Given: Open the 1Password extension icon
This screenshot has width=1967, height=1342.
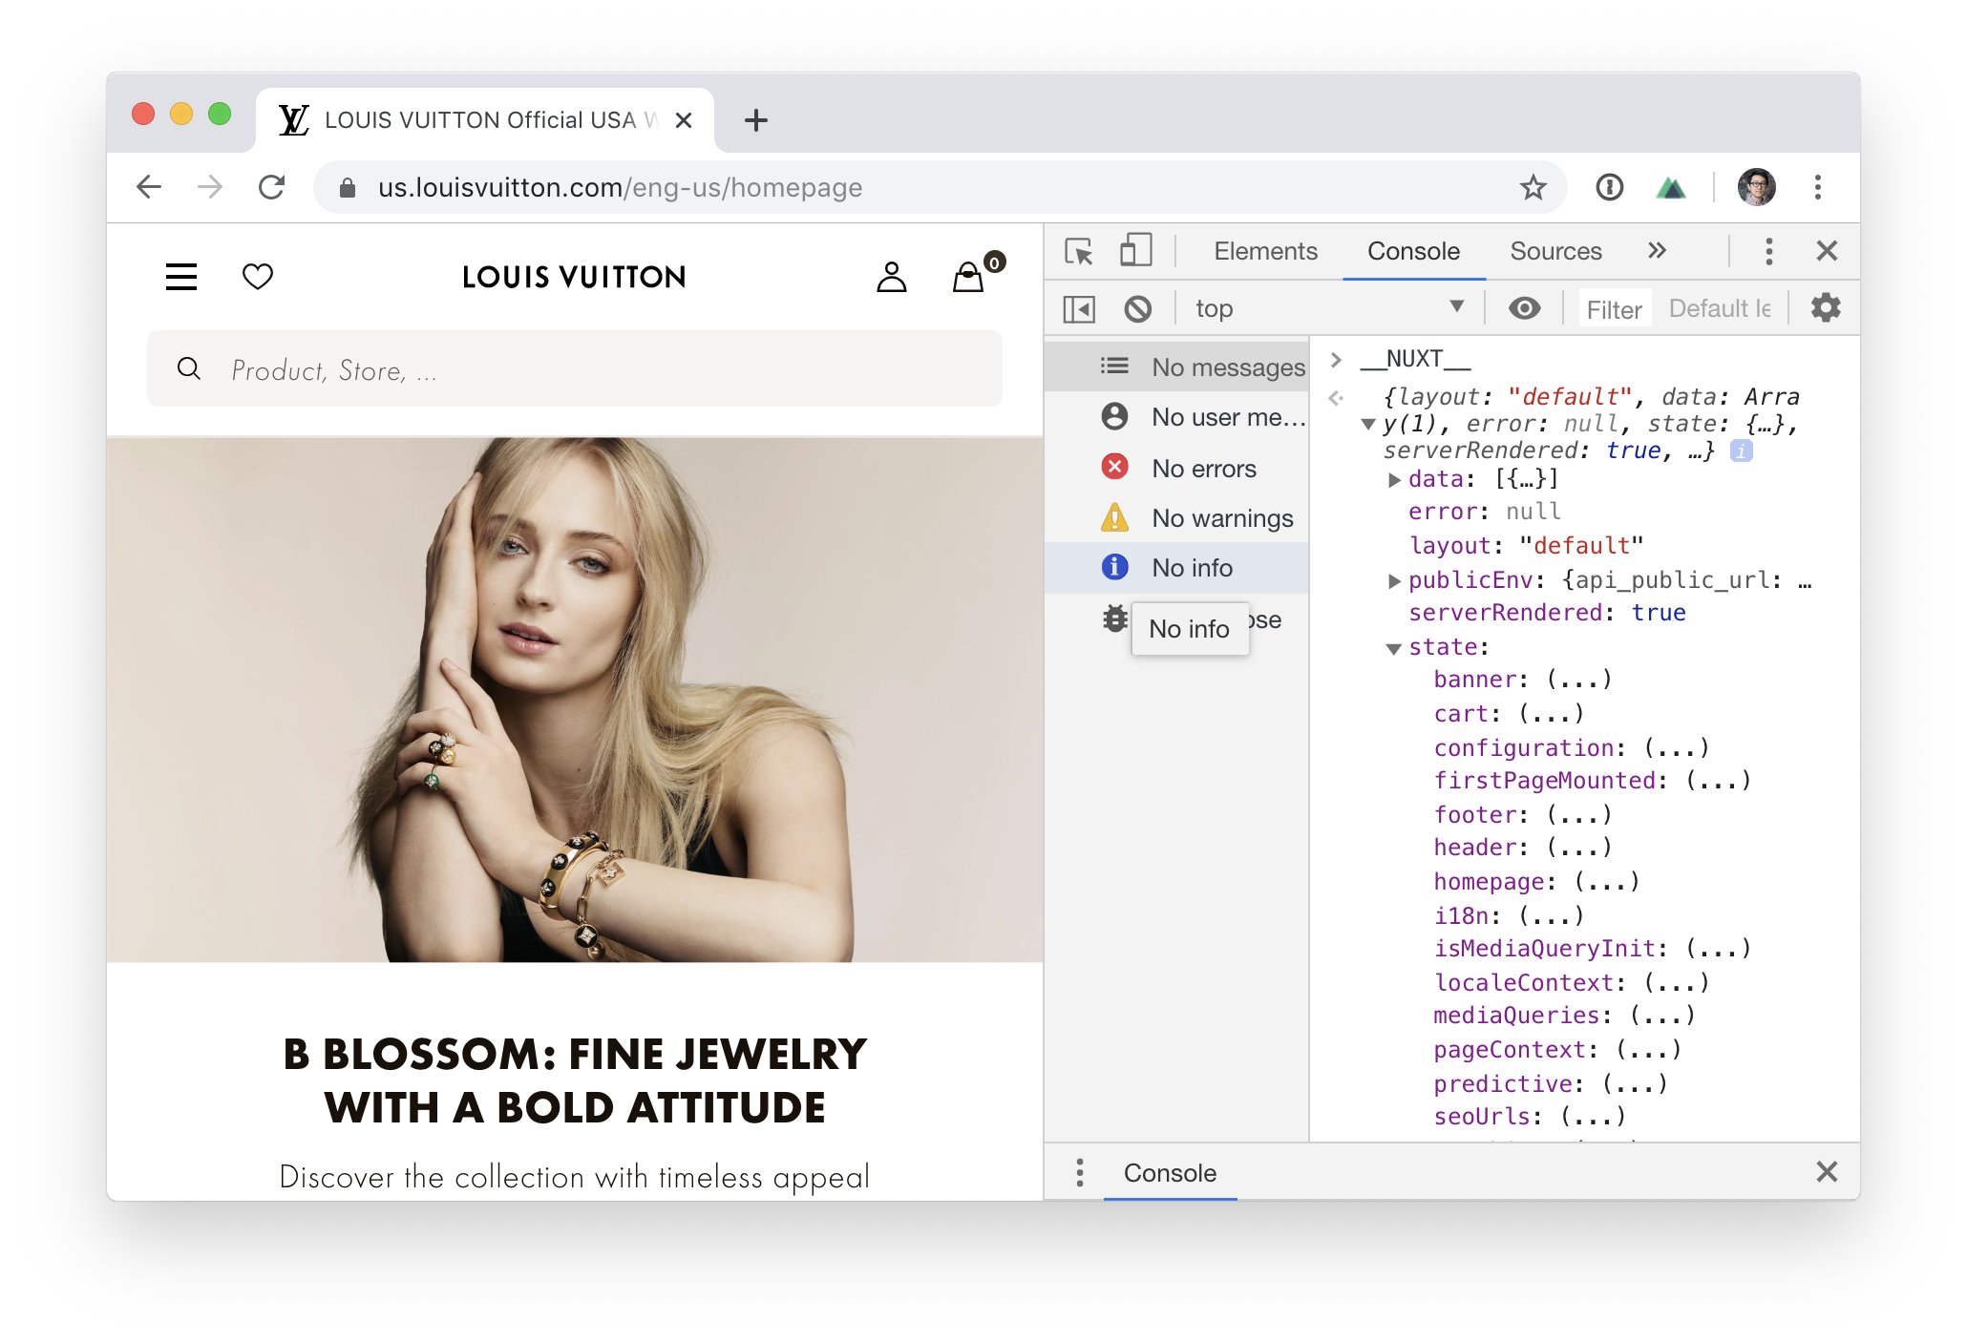Looking at the screenshot, I should point(1610,187).
